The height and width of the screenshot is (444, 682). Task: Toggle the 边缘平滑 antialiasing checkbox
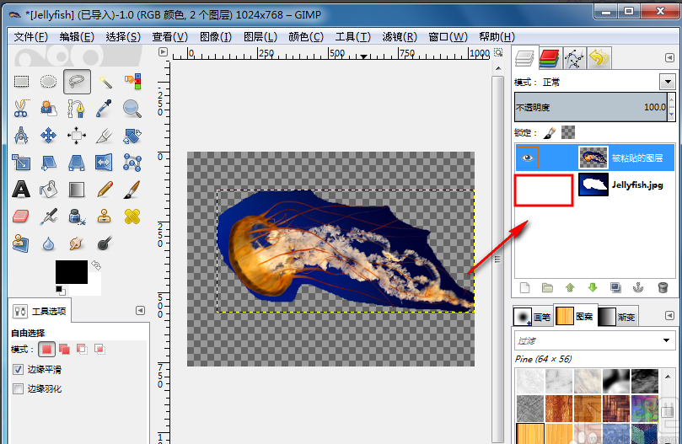tap(18, 369)
